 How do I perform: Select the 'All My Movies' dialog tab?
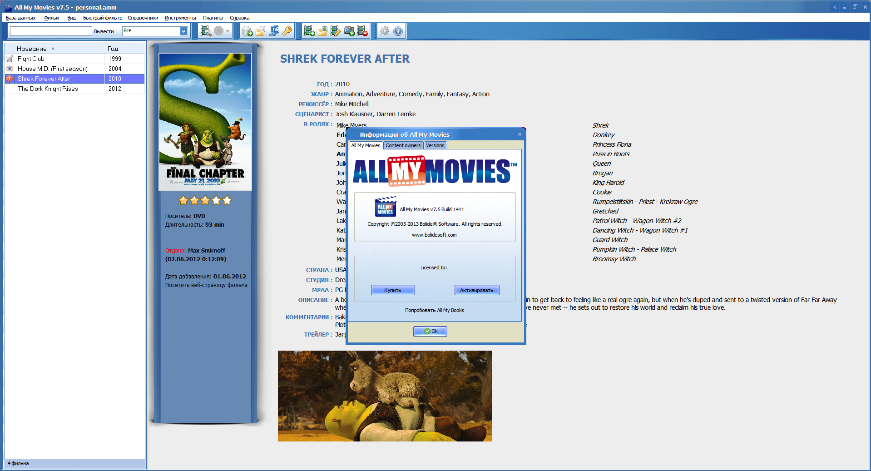point(366,145)
